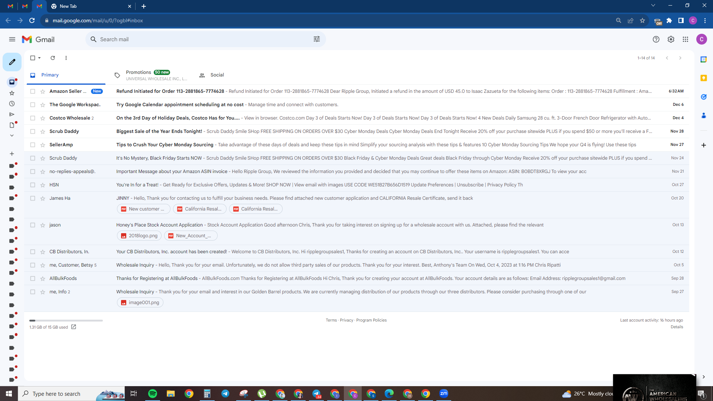Open storage management link icon
The image size is (713, 401).
(74, 327)
